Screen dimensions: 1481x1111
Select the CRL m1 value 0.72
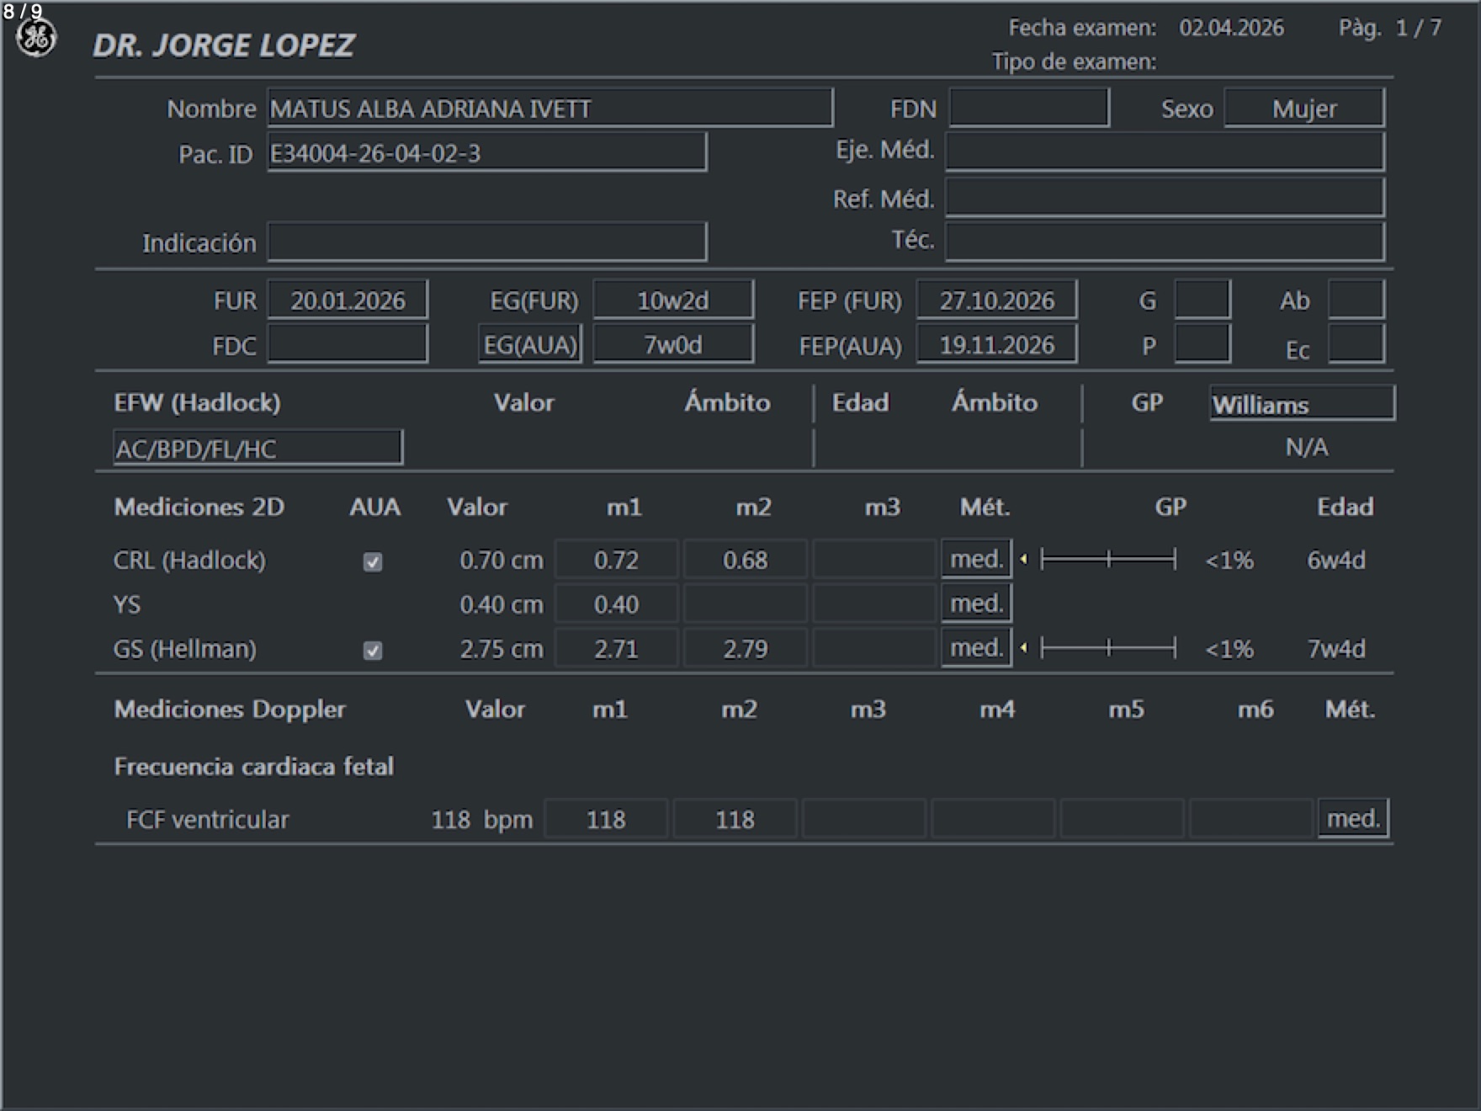(x=616, y=560)
